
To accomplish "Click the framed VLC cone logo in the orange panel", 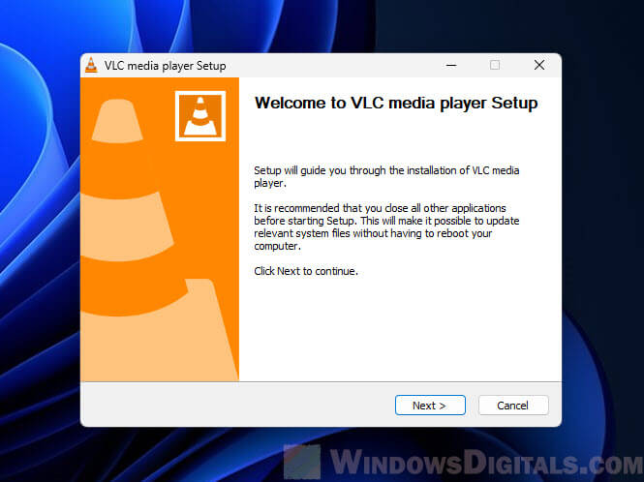I will (x=200, y=116).
